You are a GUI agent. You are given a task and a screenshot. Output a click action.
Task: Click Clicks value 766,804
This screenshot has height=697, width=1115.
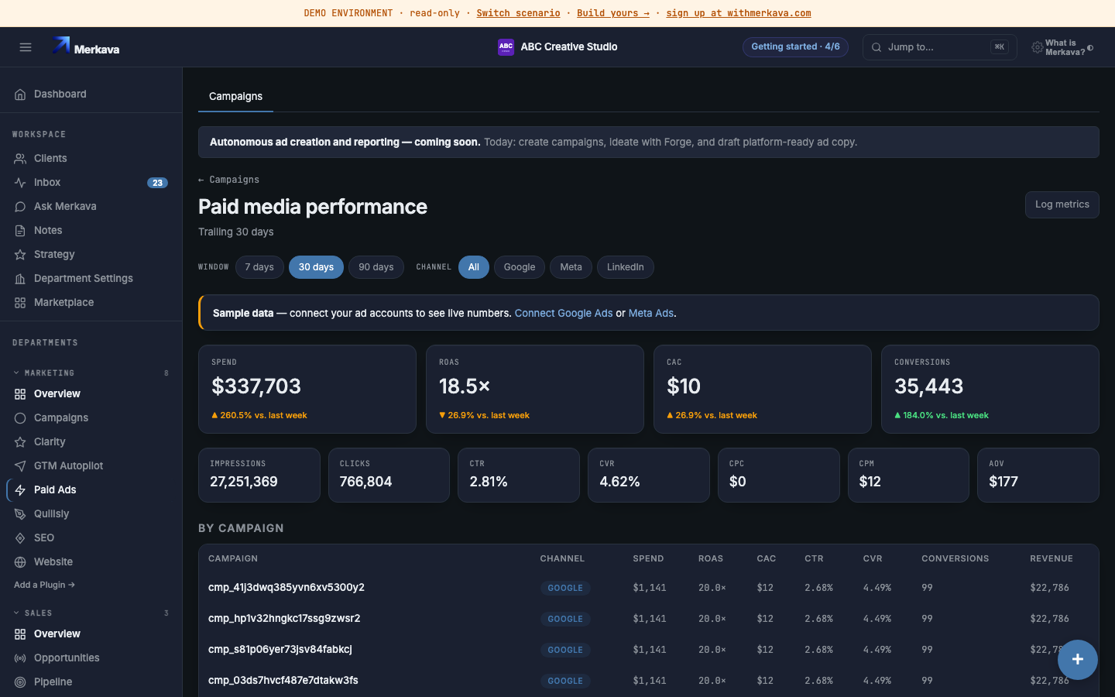[365, 482]
